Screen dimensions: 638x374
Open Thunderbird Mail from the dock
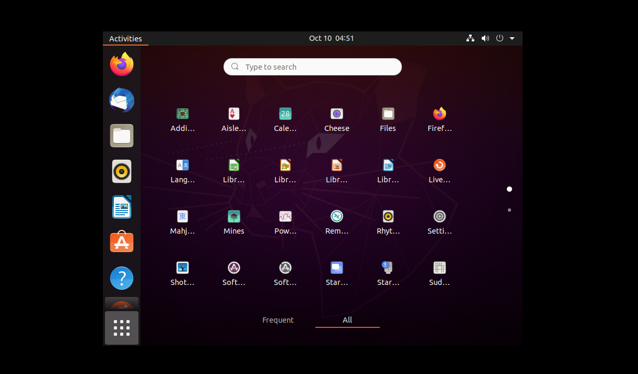[122, 100]
